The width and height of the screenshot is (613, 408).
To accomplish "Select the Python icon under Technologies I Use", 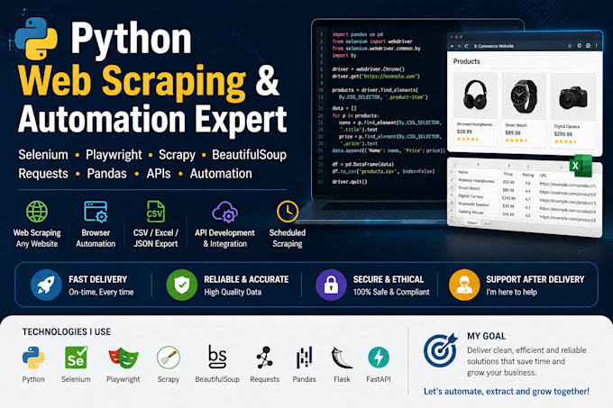I will (x=33, y=358).
